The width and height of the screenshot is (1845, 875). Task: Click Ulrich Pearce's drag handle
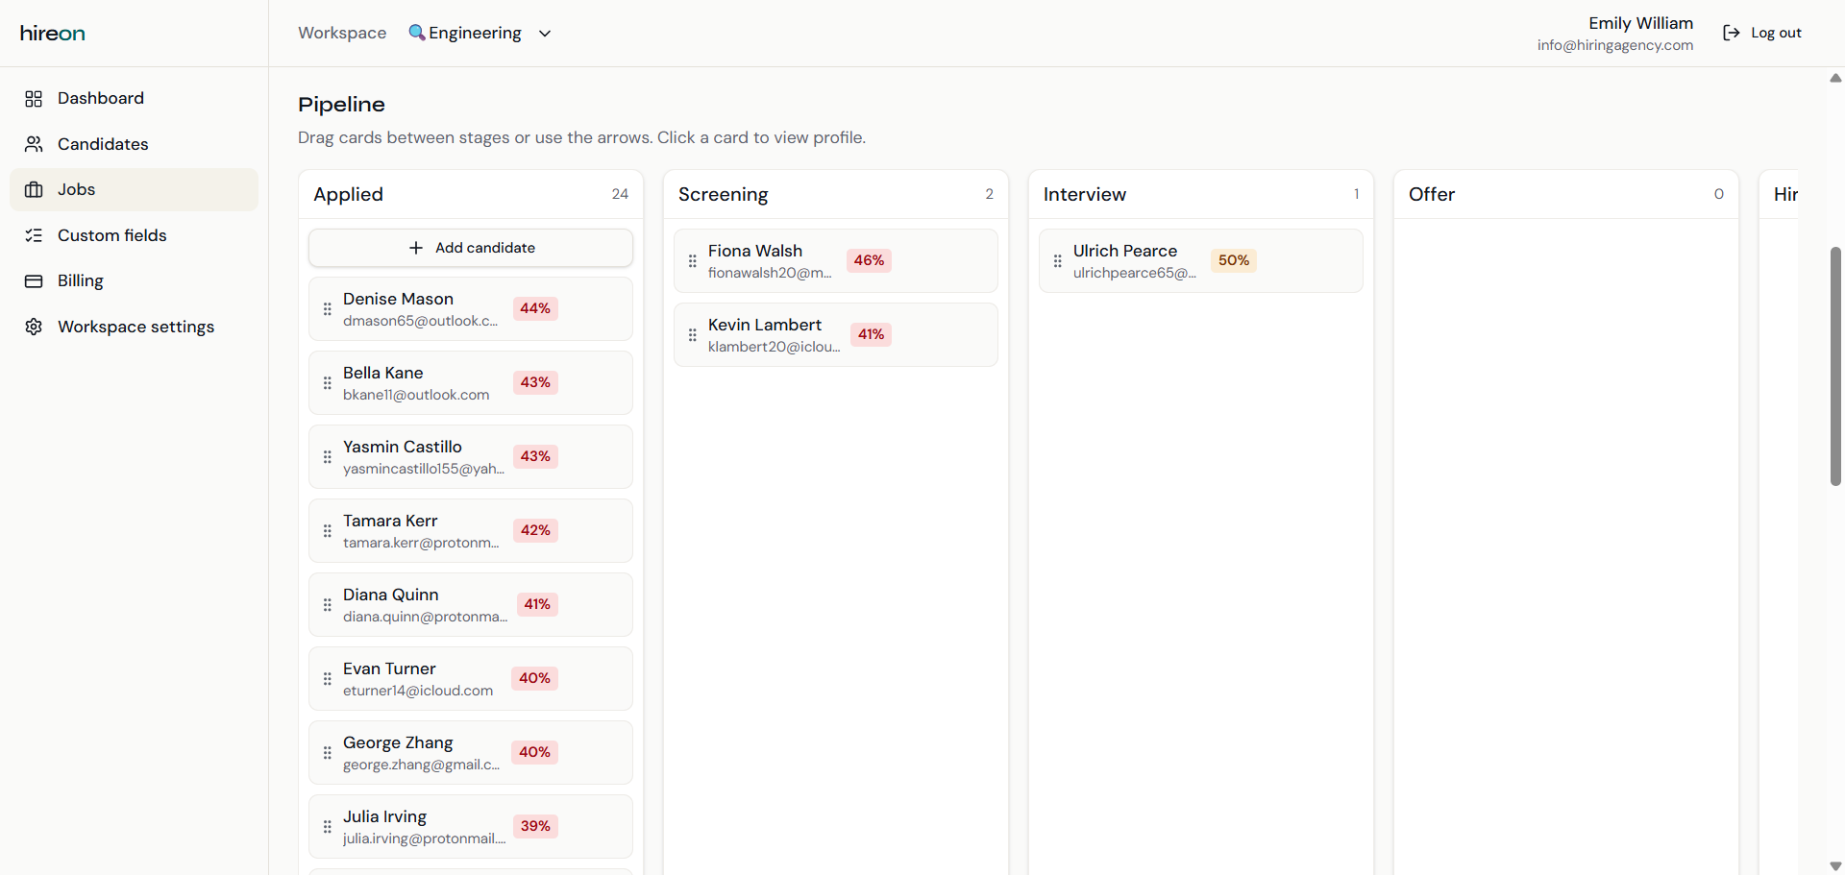click(1057, 260)
